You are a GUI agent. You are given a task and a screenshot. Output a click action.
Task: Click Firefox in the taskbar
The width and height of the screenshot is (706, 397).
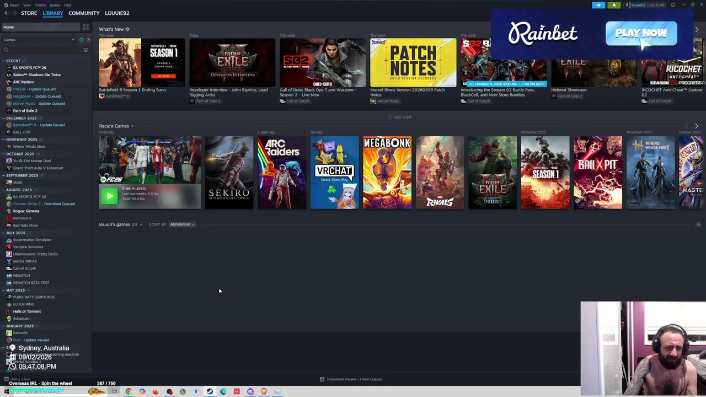[156, 391]
